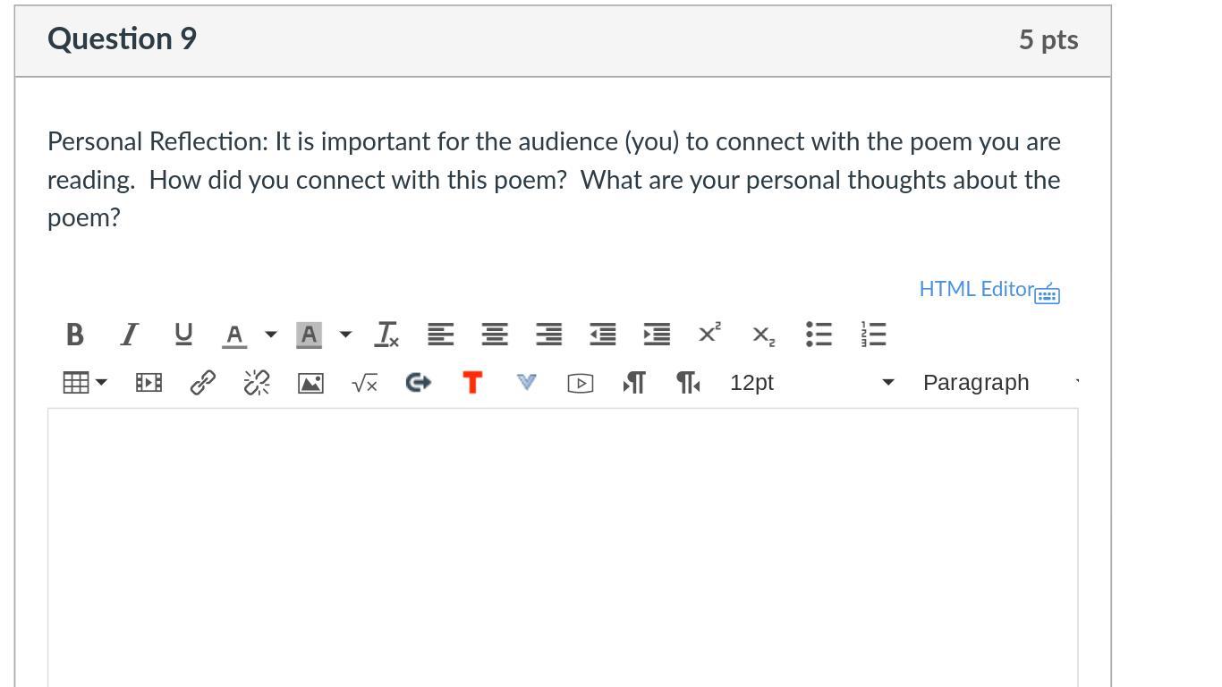
Task: Open background color dropdown arrow
Action: (x=345, y=335)
